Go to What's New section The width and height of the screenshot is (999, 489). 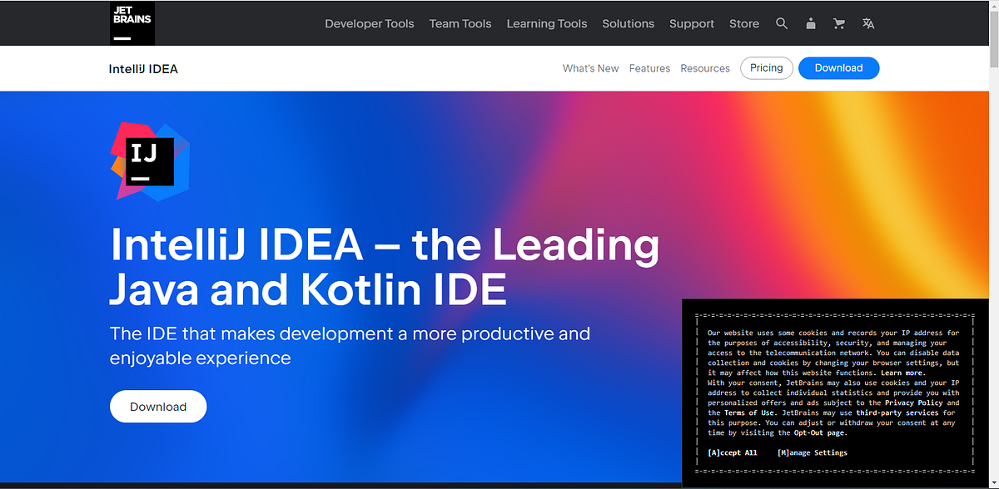point(590,68)
